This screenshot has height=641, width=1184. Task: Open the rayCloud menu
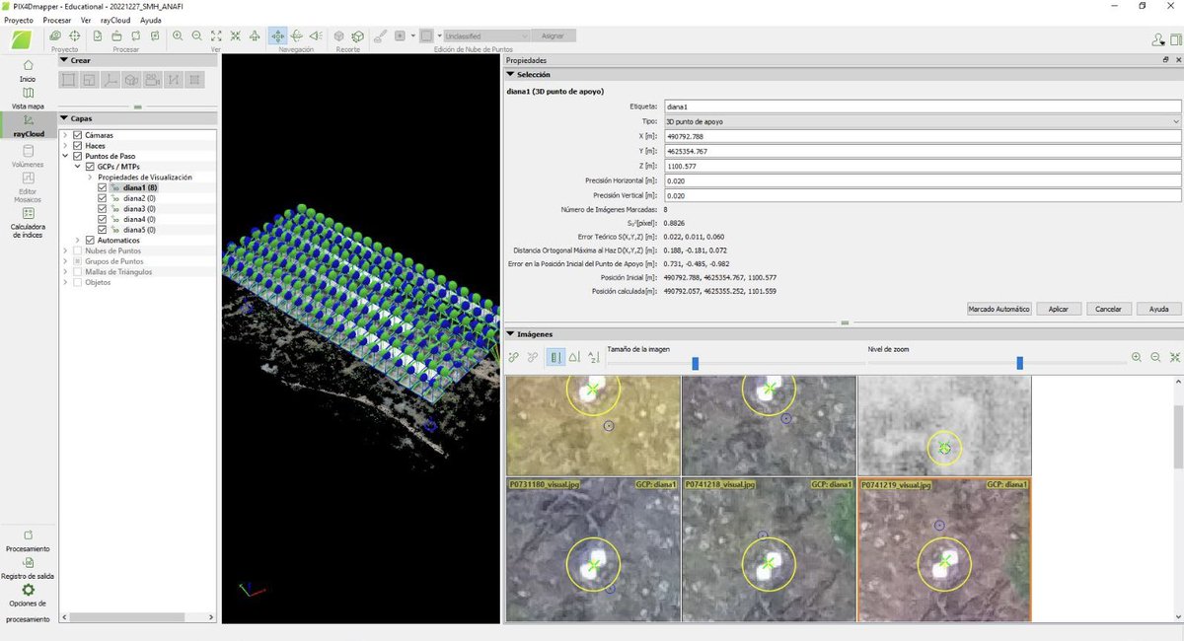[116, 20]
